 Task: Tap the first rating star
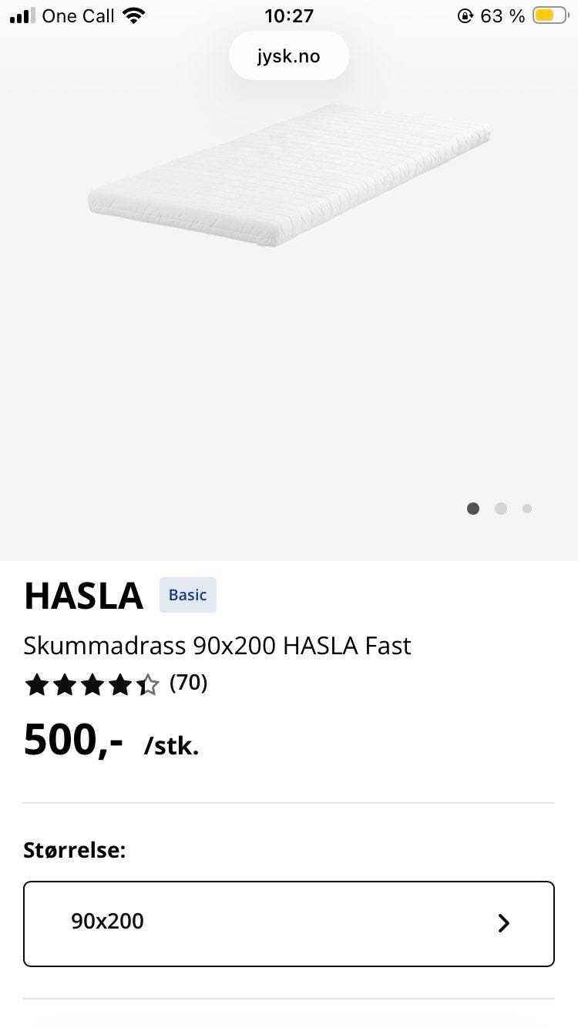36,684
